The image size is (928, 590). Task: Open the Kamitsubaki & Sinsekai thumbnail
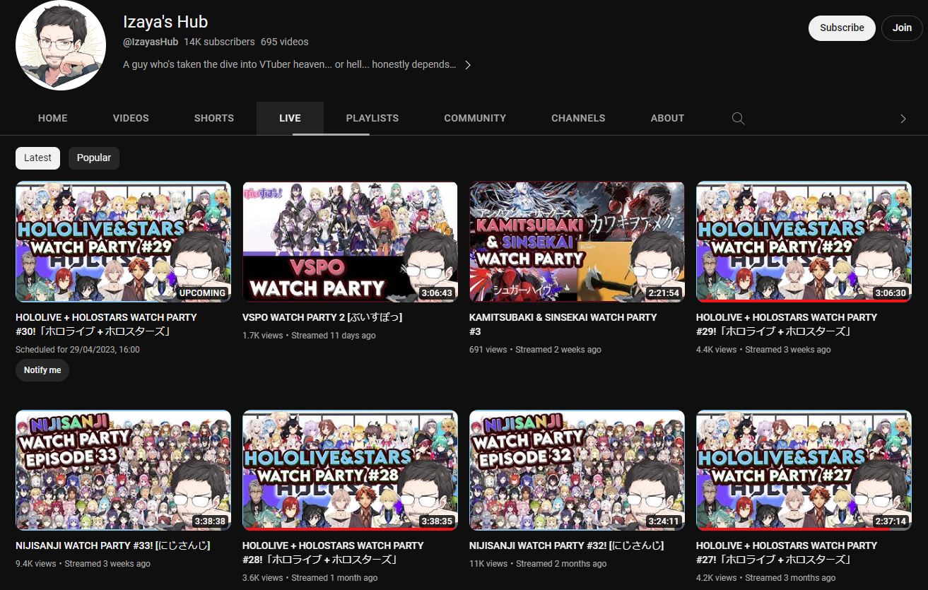click(x=577, y=242)
